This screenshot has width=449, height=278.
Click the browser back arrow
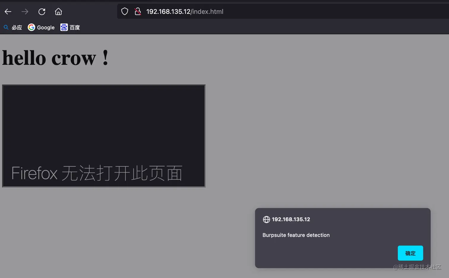(8, 12)
